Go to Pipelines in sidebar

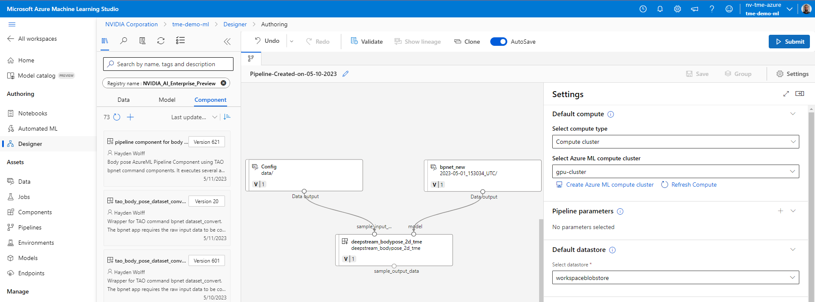tap(30, 227)
